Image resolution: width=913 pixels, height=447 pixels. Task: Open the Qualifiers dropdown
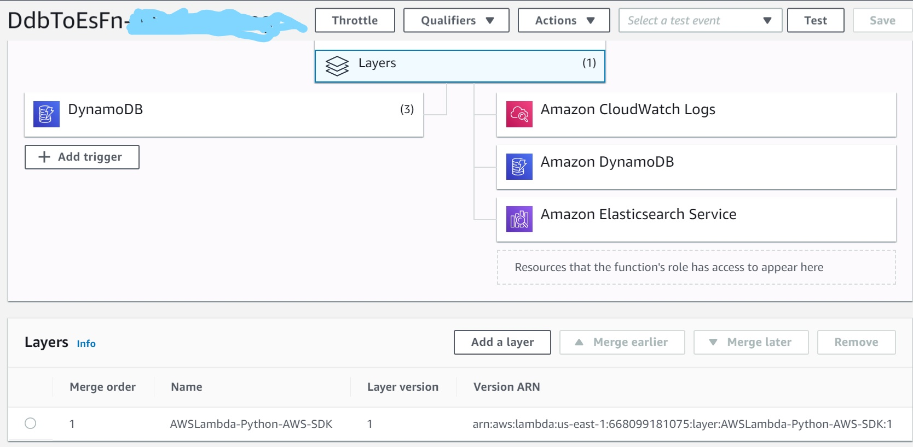[457, 20]
